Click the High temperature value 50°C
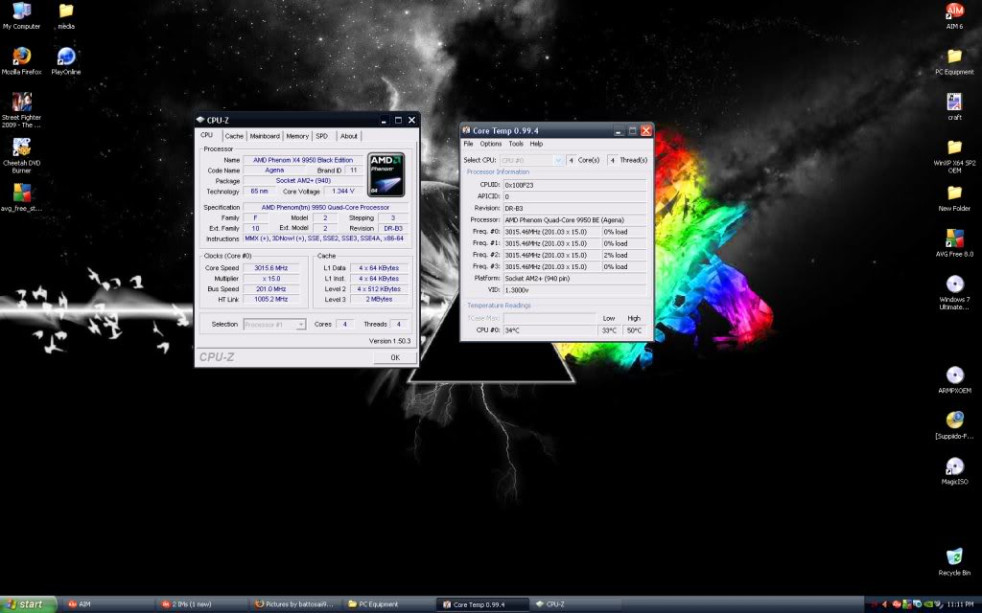 [x=635, y=330]
